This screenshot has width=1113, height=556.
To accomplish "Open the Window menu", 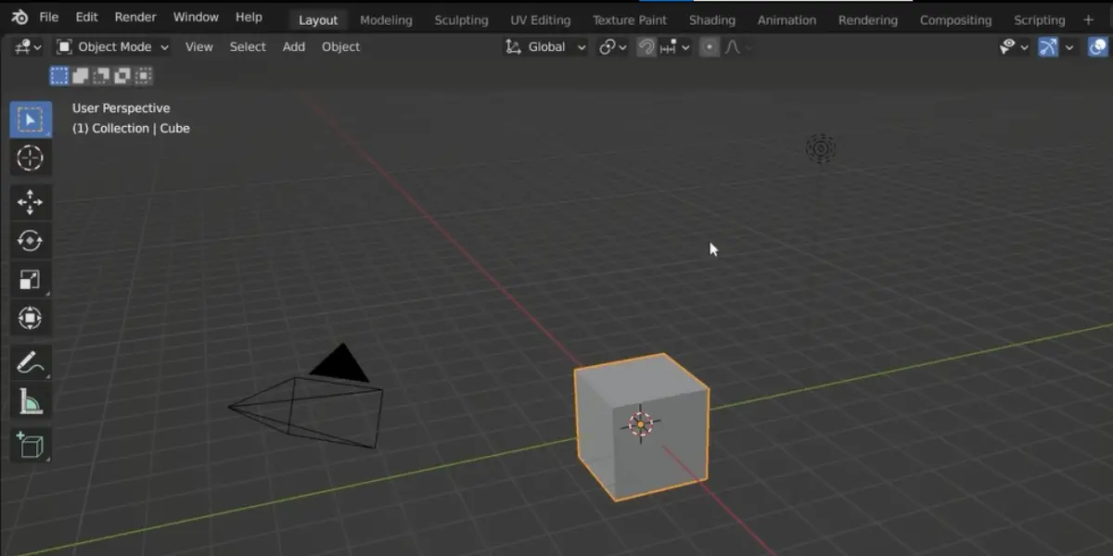I will pyautogui.click(x=196, y=17).
